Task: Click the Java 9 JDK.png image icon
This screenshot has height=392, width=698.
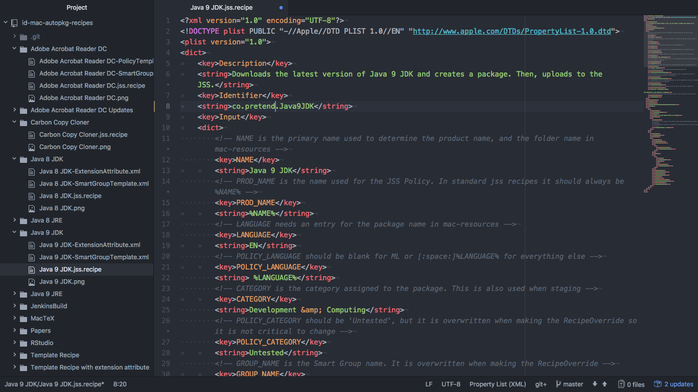Action: (32, 282)
